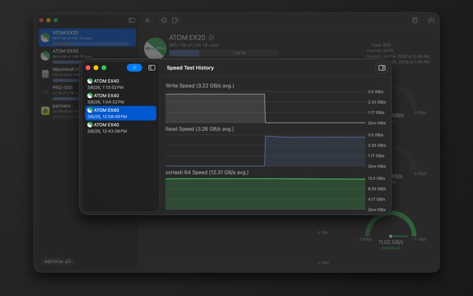This screenshot has height=296, width=473.
Task: Click the 3.5 GB/s Write Speed axis label
Action: (x=375, y=92)
